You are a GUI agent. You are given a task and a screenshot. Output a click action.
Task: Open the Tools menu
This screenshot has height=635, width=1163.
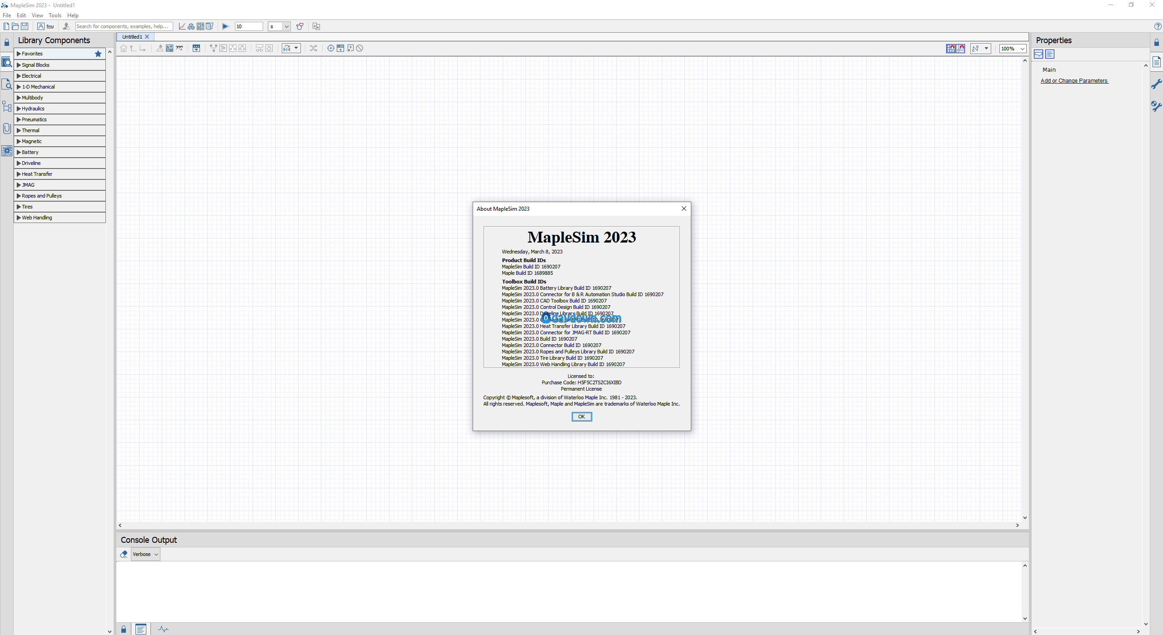(x=55, y=15)
